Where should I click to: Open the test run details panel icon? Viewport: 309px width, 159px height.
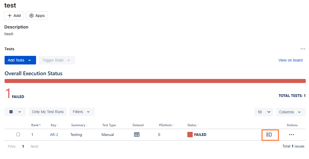pyautogui.click(x=269, y=135)
